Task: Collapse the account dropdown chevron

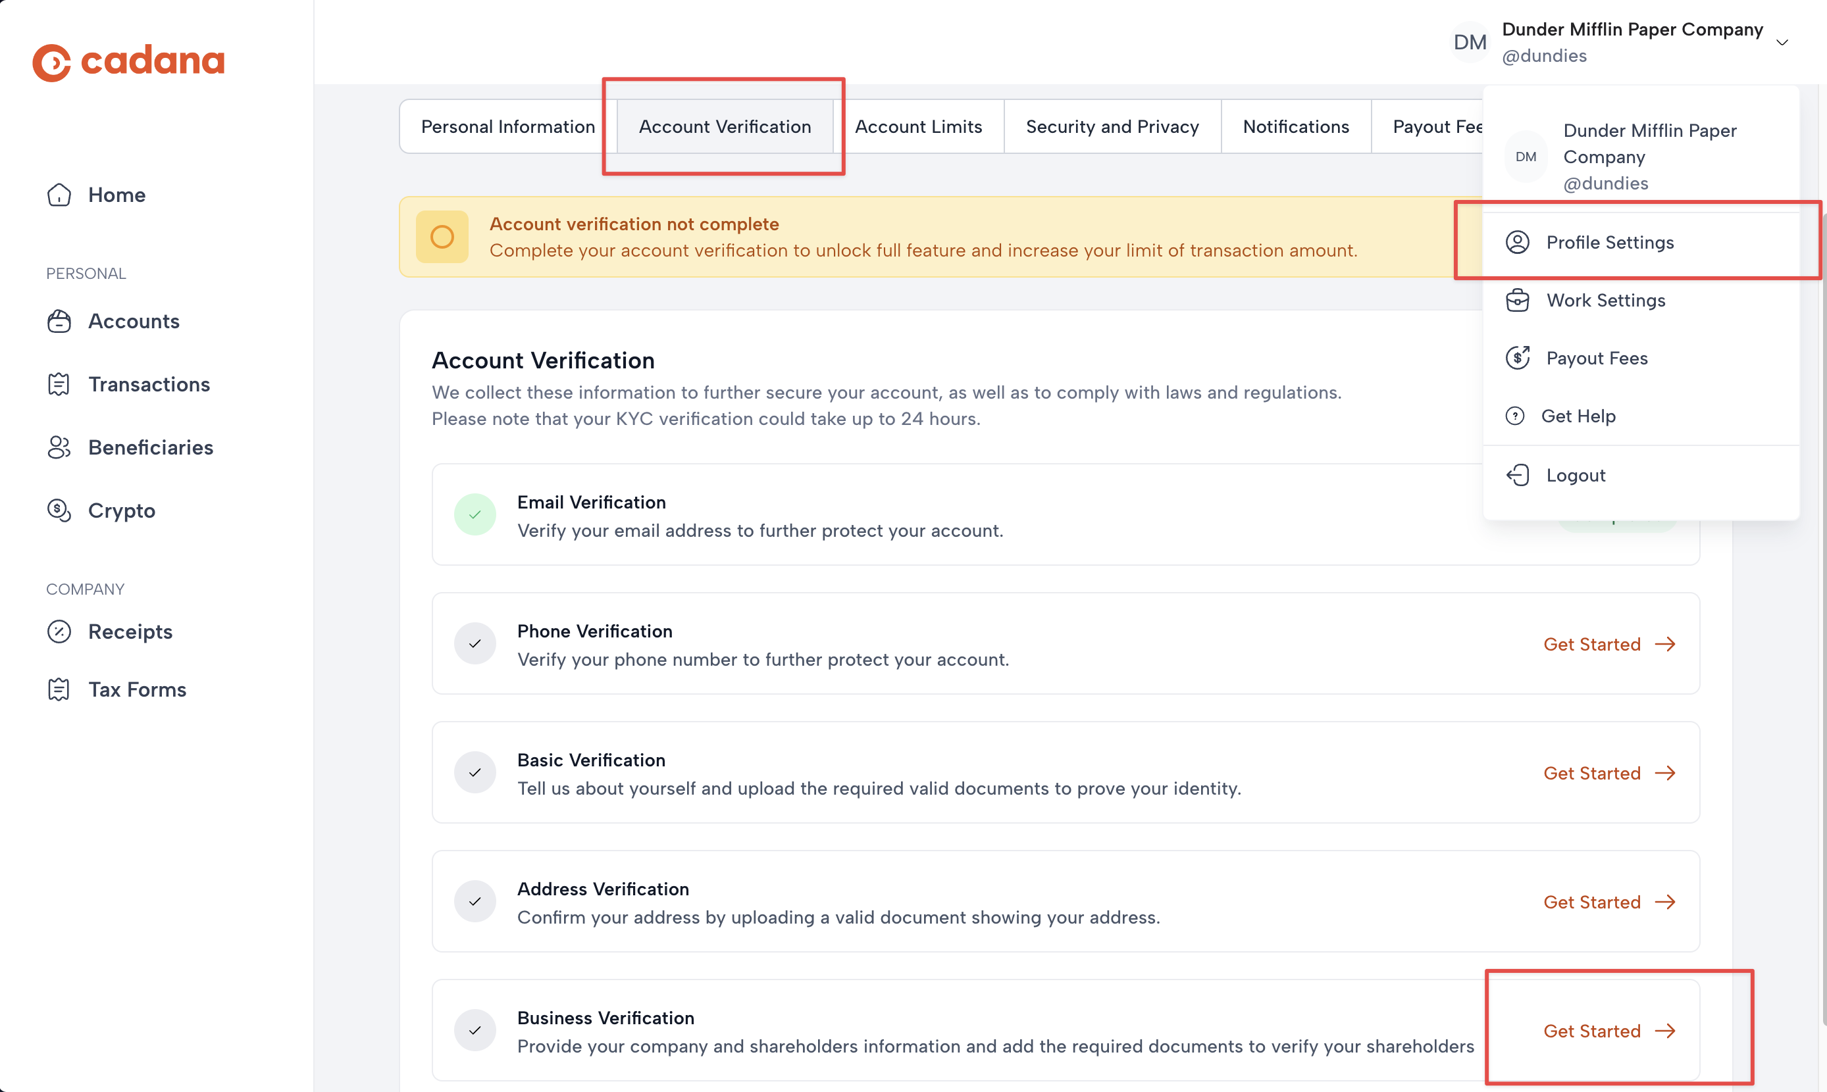Action: pyautogui.click(x=1782, y=43)
